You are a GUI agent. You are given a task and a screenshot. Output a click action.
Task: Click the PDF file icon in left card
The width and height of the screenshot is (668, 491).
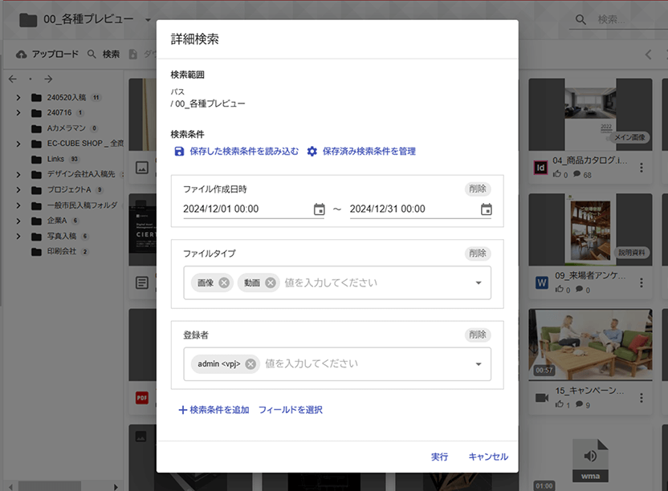[142, 398]
